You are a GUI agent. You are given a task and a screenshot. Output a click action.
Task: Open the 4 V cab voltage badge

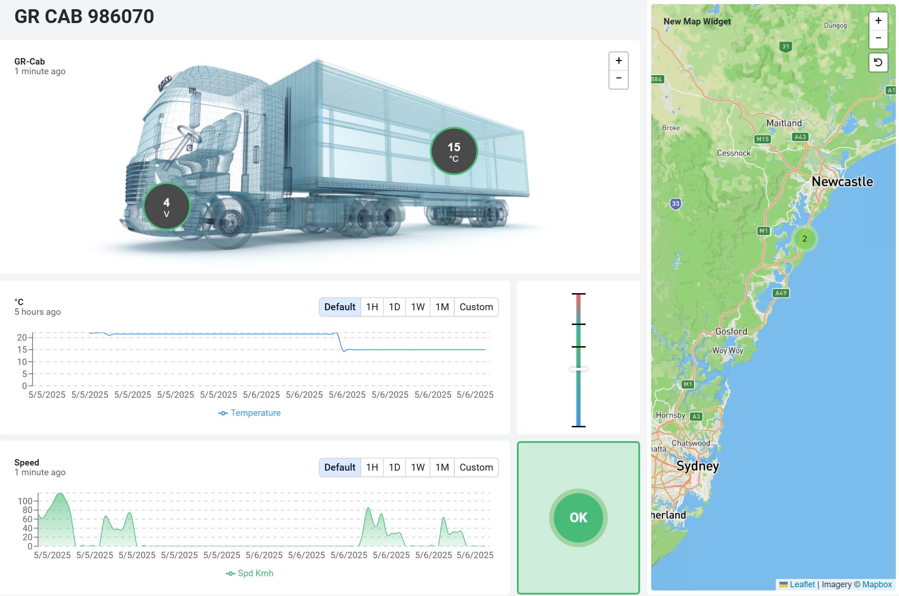click(x=167, y=207)
